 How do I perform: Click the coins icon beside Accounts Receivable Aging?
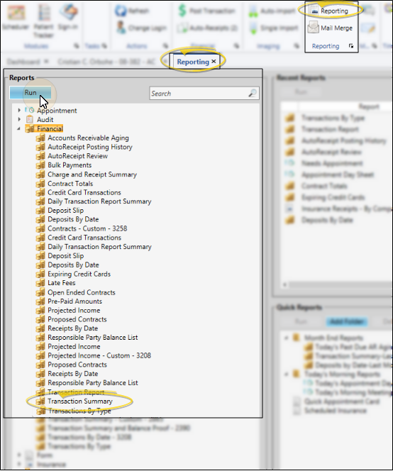click(40, 138)
